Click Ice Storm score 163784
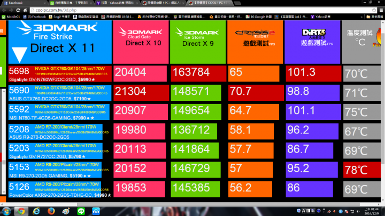The height and width of the screenshot is (216, 385). (198, 74)
